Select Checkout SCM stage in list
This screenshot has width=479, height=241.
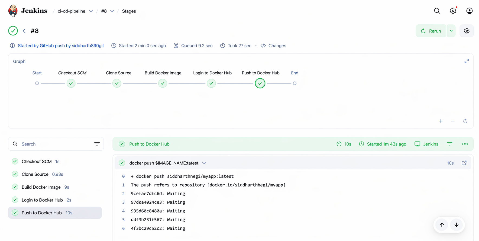tap(55, 162)
